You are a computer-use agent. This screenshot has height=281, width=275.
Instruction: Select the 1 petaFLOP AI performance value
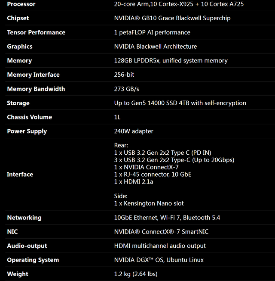point(152,32)
